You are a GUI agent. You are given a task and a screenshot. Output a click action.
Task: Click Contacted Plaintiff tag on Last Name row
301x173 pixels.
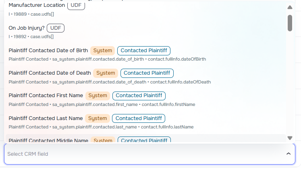point(139,118)
